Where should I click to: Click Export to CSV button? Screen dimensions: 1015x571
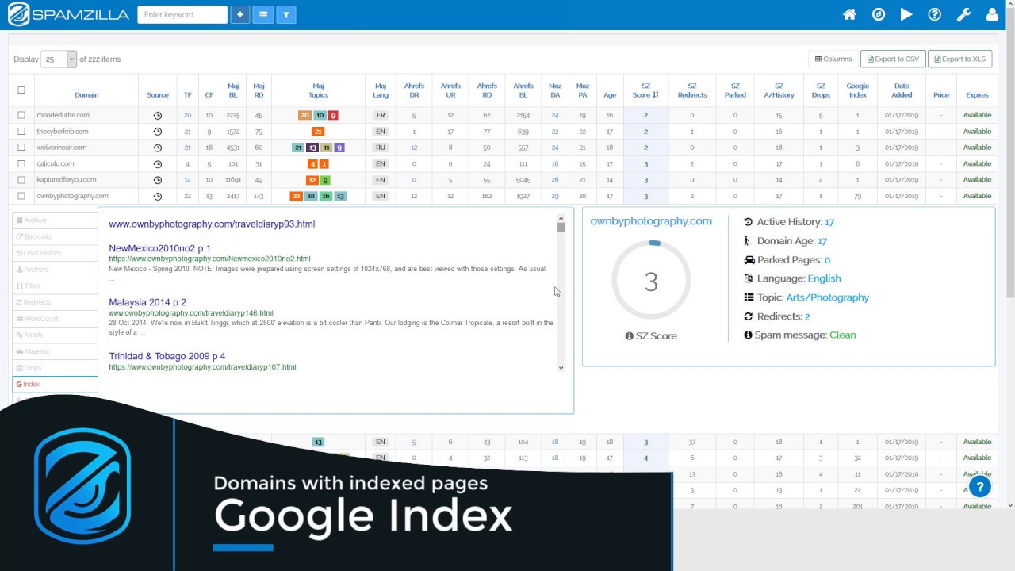[893, 59]
